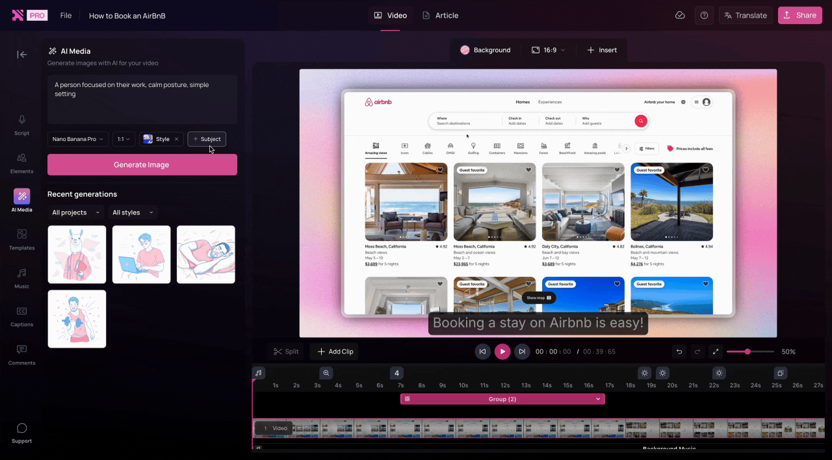This screenshot has height=460, width=832.
Task: Select the sleeping man thumbnail
Action: click(x=205, y=255)
